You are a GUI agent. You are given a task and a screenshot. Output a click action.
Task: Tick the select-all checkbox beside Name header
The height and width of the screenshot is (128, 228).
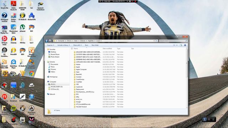point(72,49)
